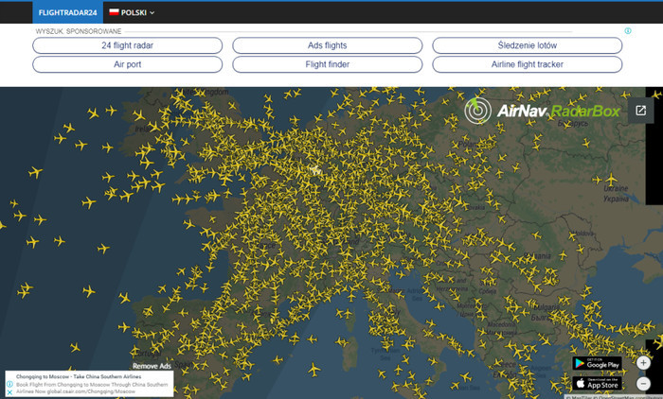Image resolution: width=663 pixels, height=399 pixels.
Task: Click the '24 flight radar' sponsored button
Action: point(127,45)
